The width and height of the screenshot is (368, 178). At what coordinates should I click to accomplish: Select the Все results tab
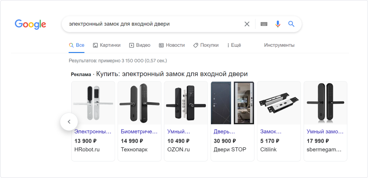(77, 45)
